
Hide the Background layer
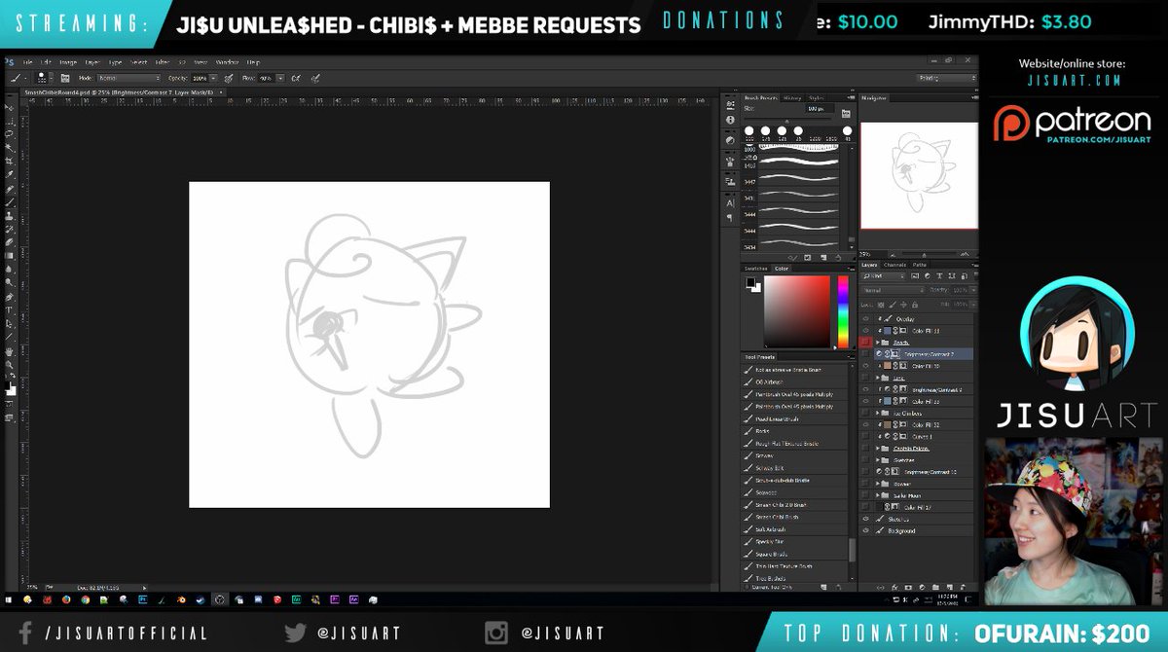pos(865,531)
